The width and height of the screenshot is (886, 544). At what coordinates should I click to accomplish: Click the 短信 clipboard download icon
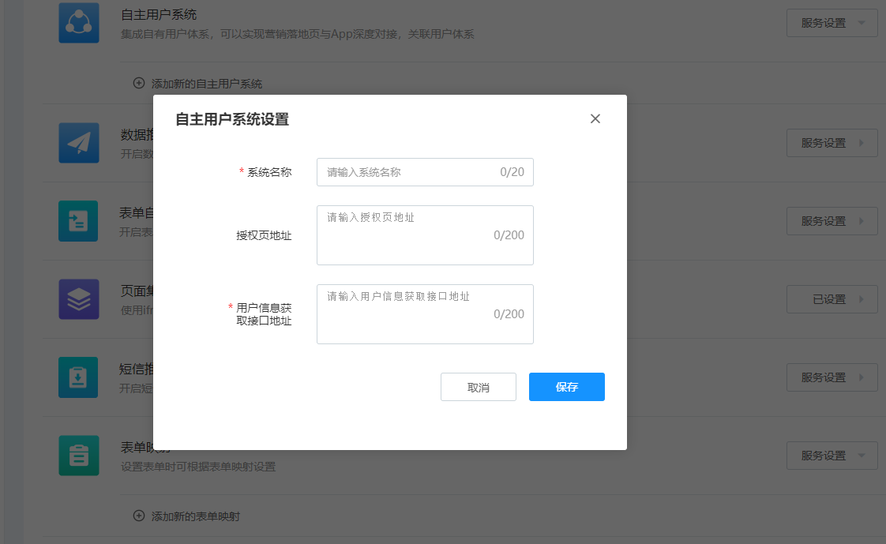tap(79, 377)
